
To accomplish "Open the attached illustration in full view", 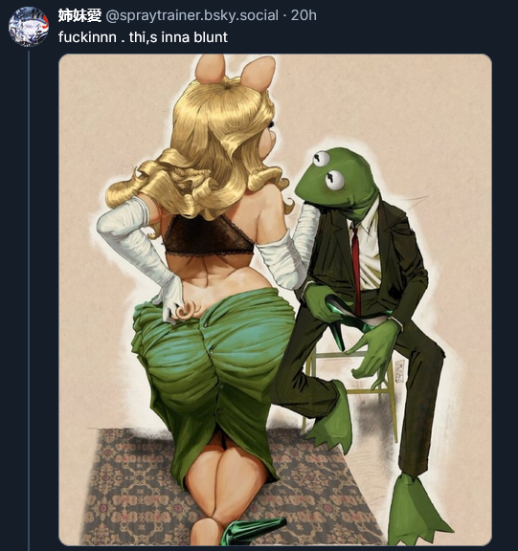I will coord(275,299).
